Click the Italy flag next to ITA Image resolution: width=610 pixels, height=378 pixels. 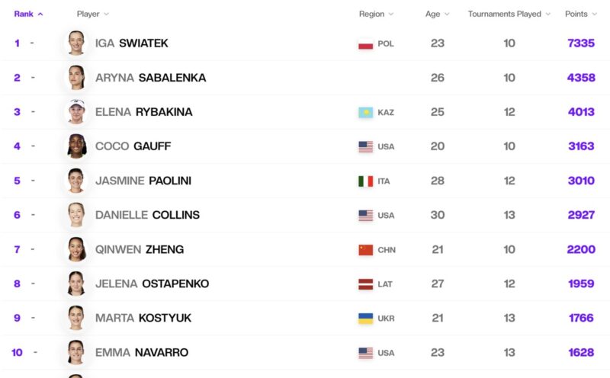point(366,181)
